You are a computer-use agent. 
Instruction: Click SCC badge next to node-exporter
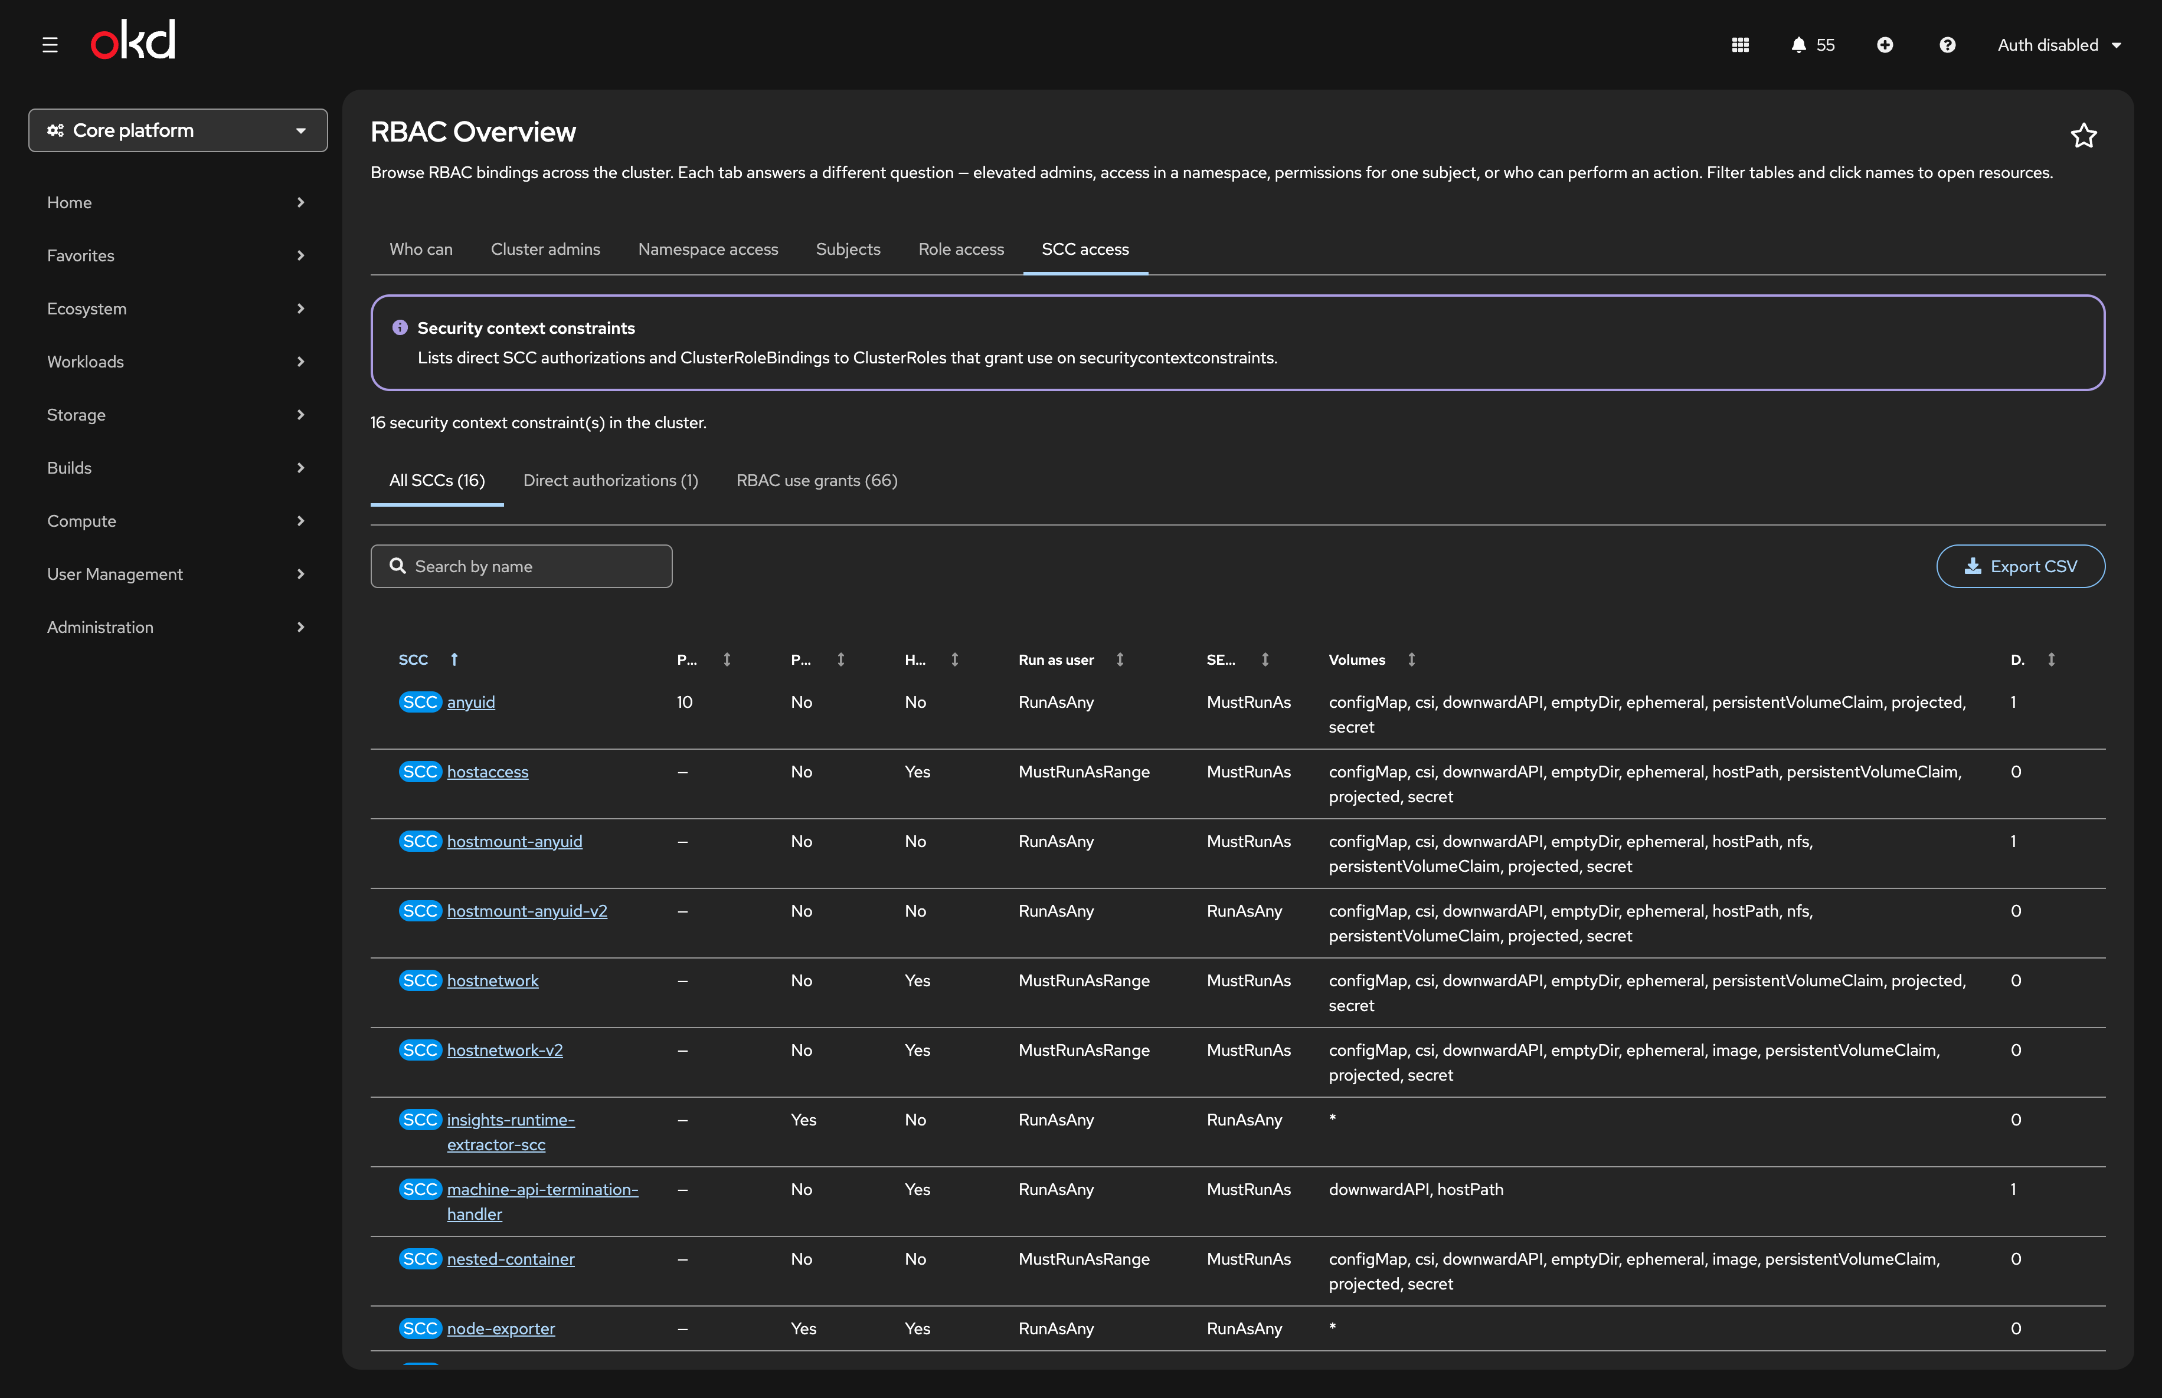click(420, 1328)
